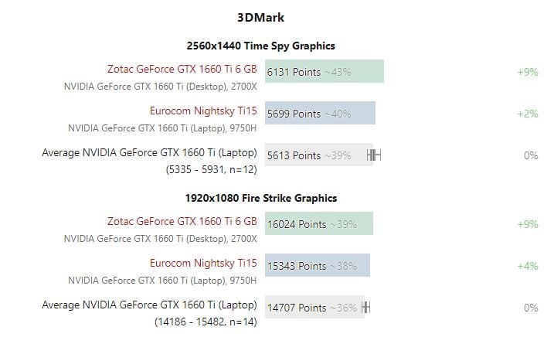Viewport: 554px width, 337px height.
Task: Click the range marker icon on 14707 Points bar
Action: (x=365, y=307)
